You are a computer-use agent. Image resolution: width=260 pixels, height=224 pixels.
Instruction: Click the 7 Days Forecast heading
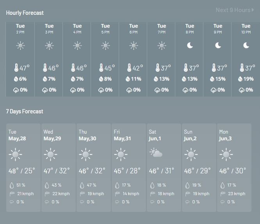pyautogui.click(x=25, y=111)
